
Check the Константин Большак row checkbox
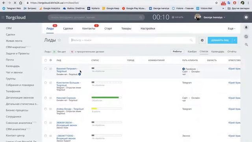pyautogui.click(x=46, y=83)
